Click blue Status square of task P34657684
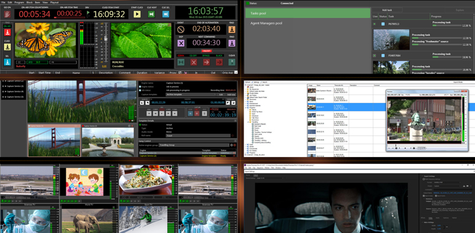This screenshot has height=233, width=475. [x=383, y=56]
